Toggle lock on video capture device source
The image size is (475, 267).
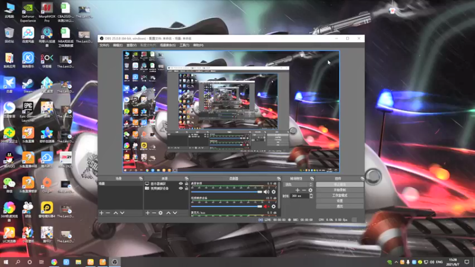click(x=186, y=188)
